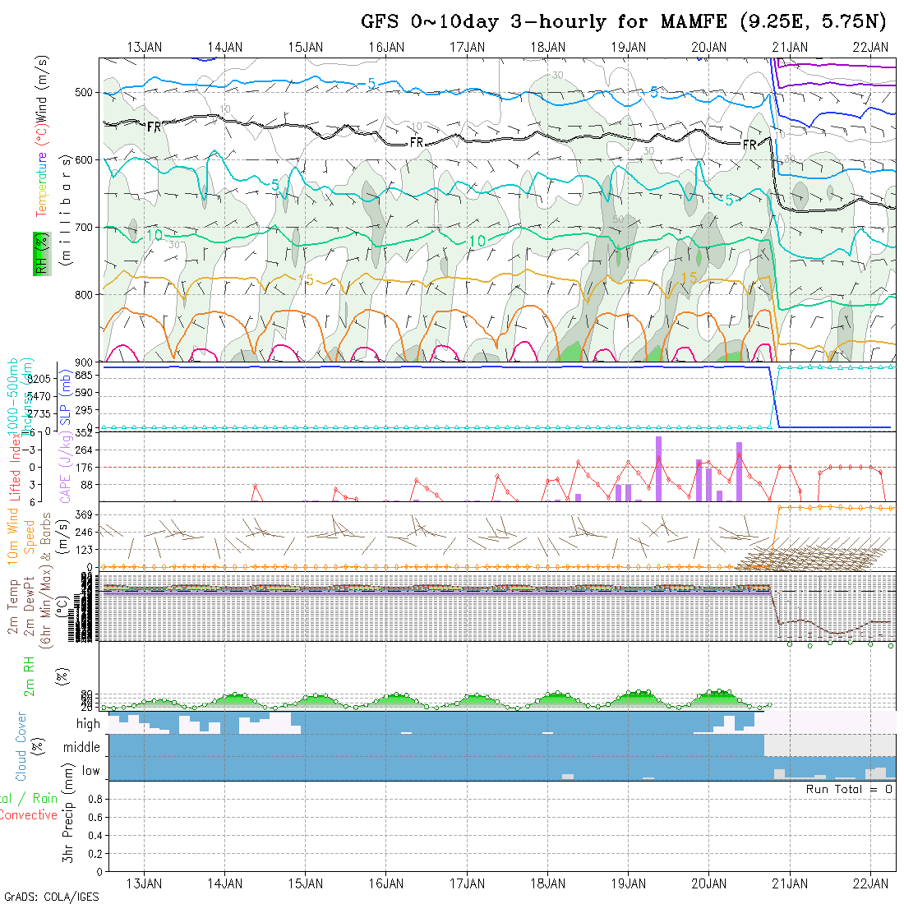Viewport: 904px width, 904px height.
Task: Click the Cloud Cover axis title
Action: (x=21, y=746)
